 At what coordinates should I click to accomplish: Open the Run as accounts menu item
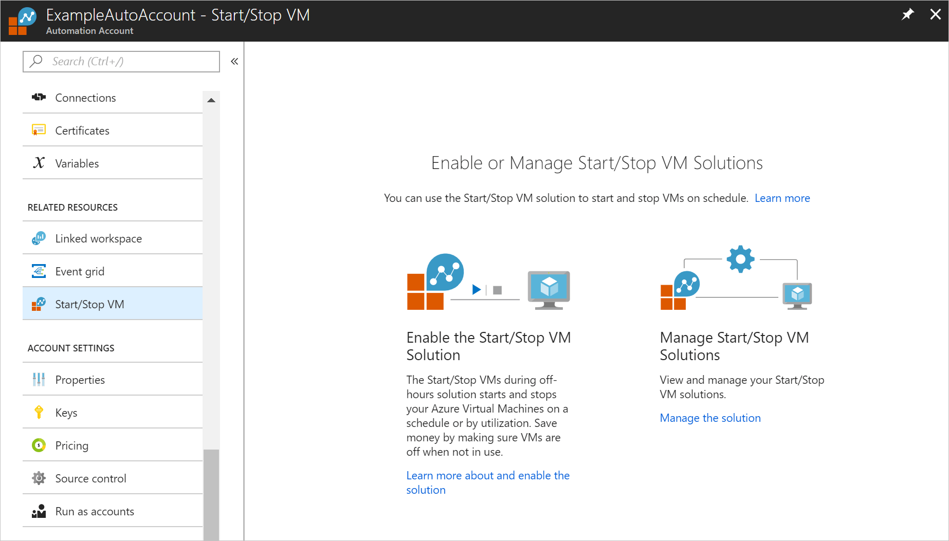click(113, 511)
